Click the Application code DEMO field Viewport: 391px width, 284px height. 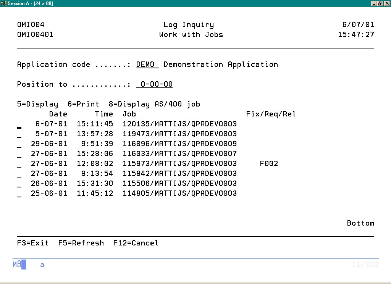pyautogui.click(x=147, y=65)
